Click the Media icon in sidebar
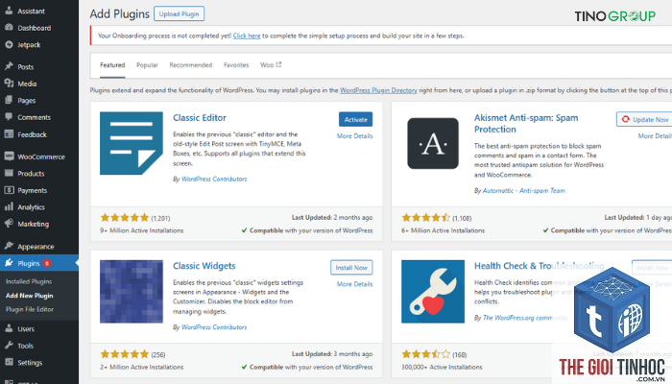Screen dimensions: 672x384 9,84
